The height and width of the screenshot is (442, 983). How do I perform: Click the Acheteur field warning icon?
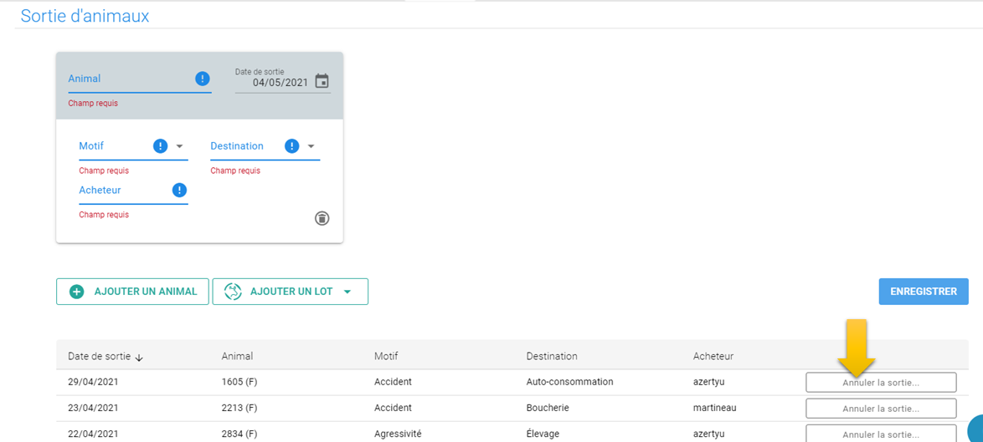[179, 190]
